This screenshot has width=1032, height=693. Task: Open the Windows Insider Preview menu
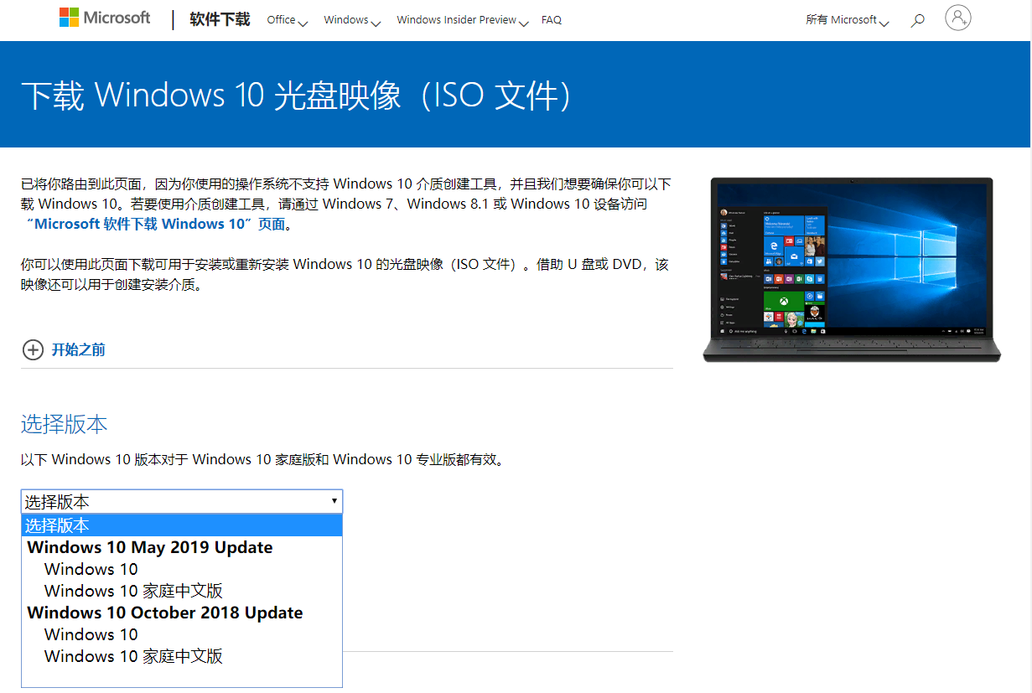click(x=462, y=20)
